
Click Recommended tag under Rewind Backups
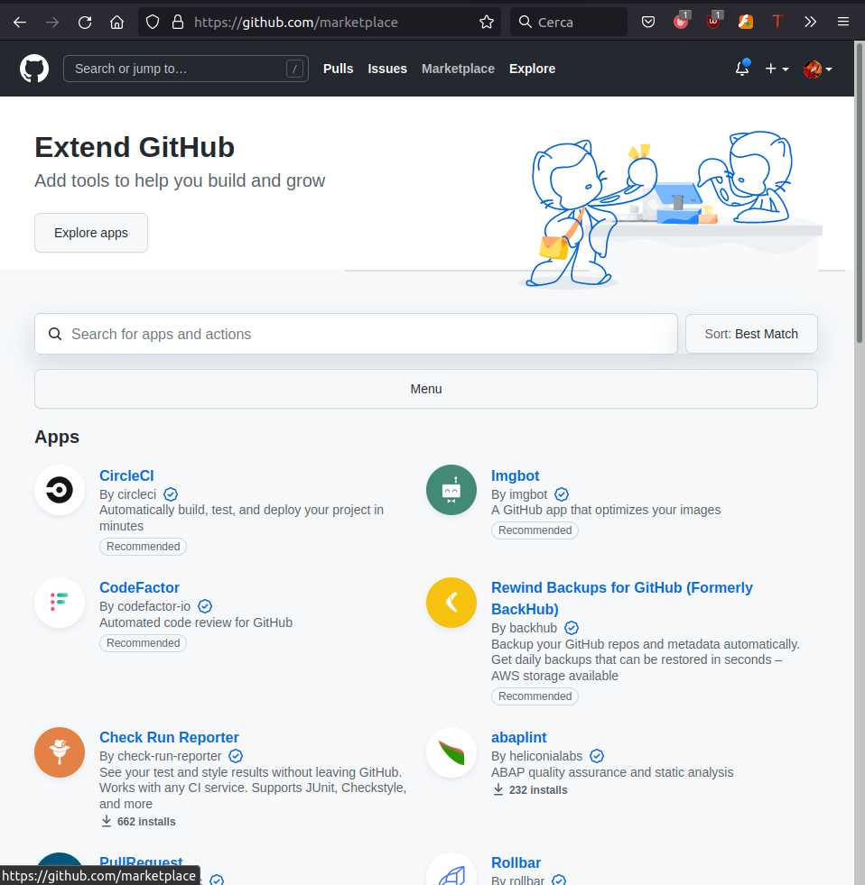tap(535, 696)
